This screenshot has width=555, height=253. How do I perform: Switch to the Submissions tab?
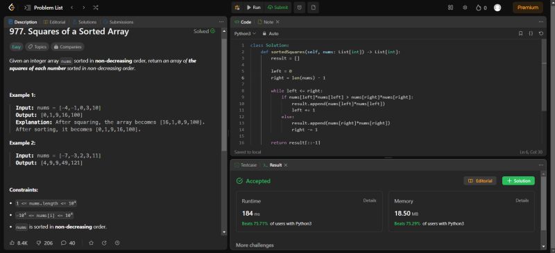118,22
